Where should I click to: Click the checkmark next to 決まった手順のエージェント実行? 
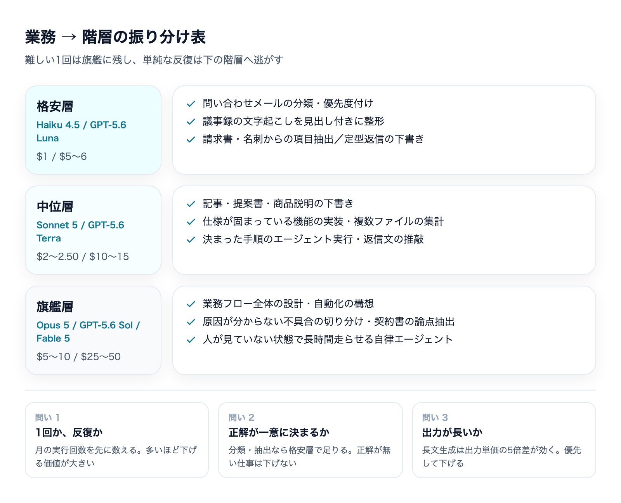191,239
